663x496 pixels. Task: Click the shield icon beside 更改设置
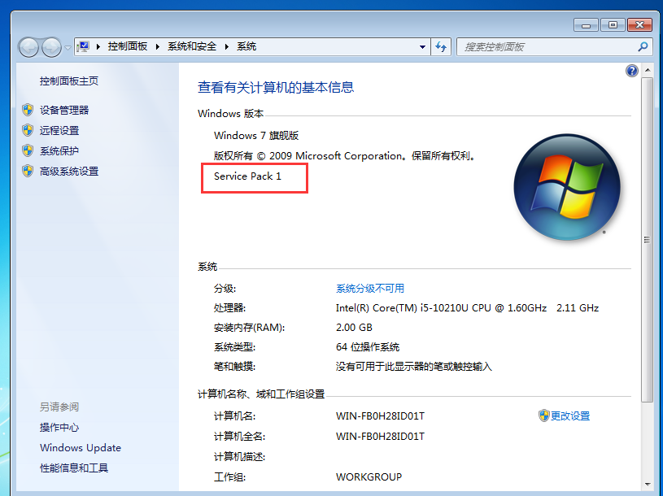tap(543, 416)
